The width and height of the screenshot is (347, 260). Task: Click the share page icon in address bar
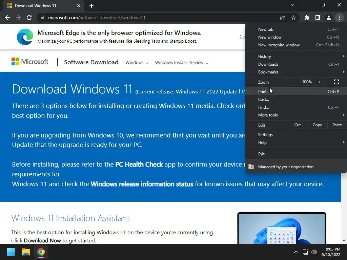[x=282, y=18]
